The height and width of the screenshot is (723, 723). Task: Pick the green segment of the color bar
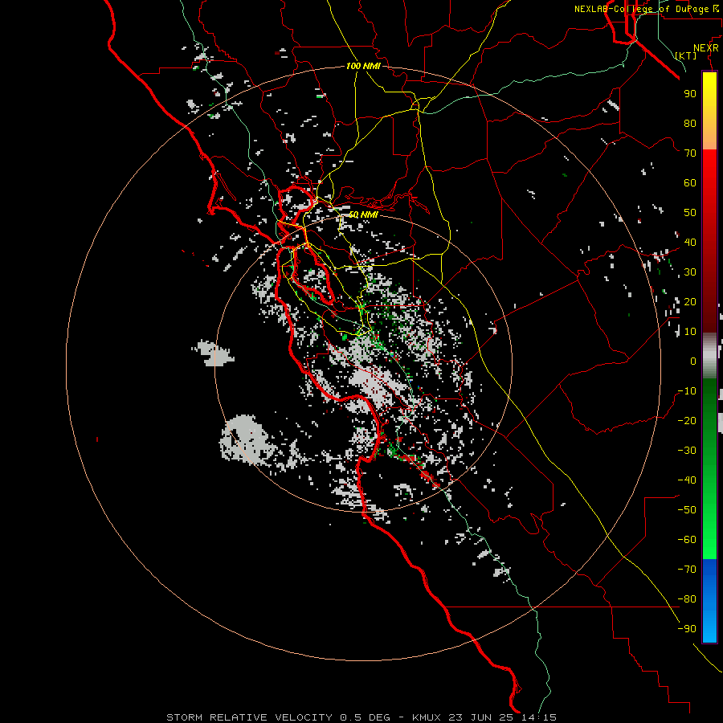[709, 469]
